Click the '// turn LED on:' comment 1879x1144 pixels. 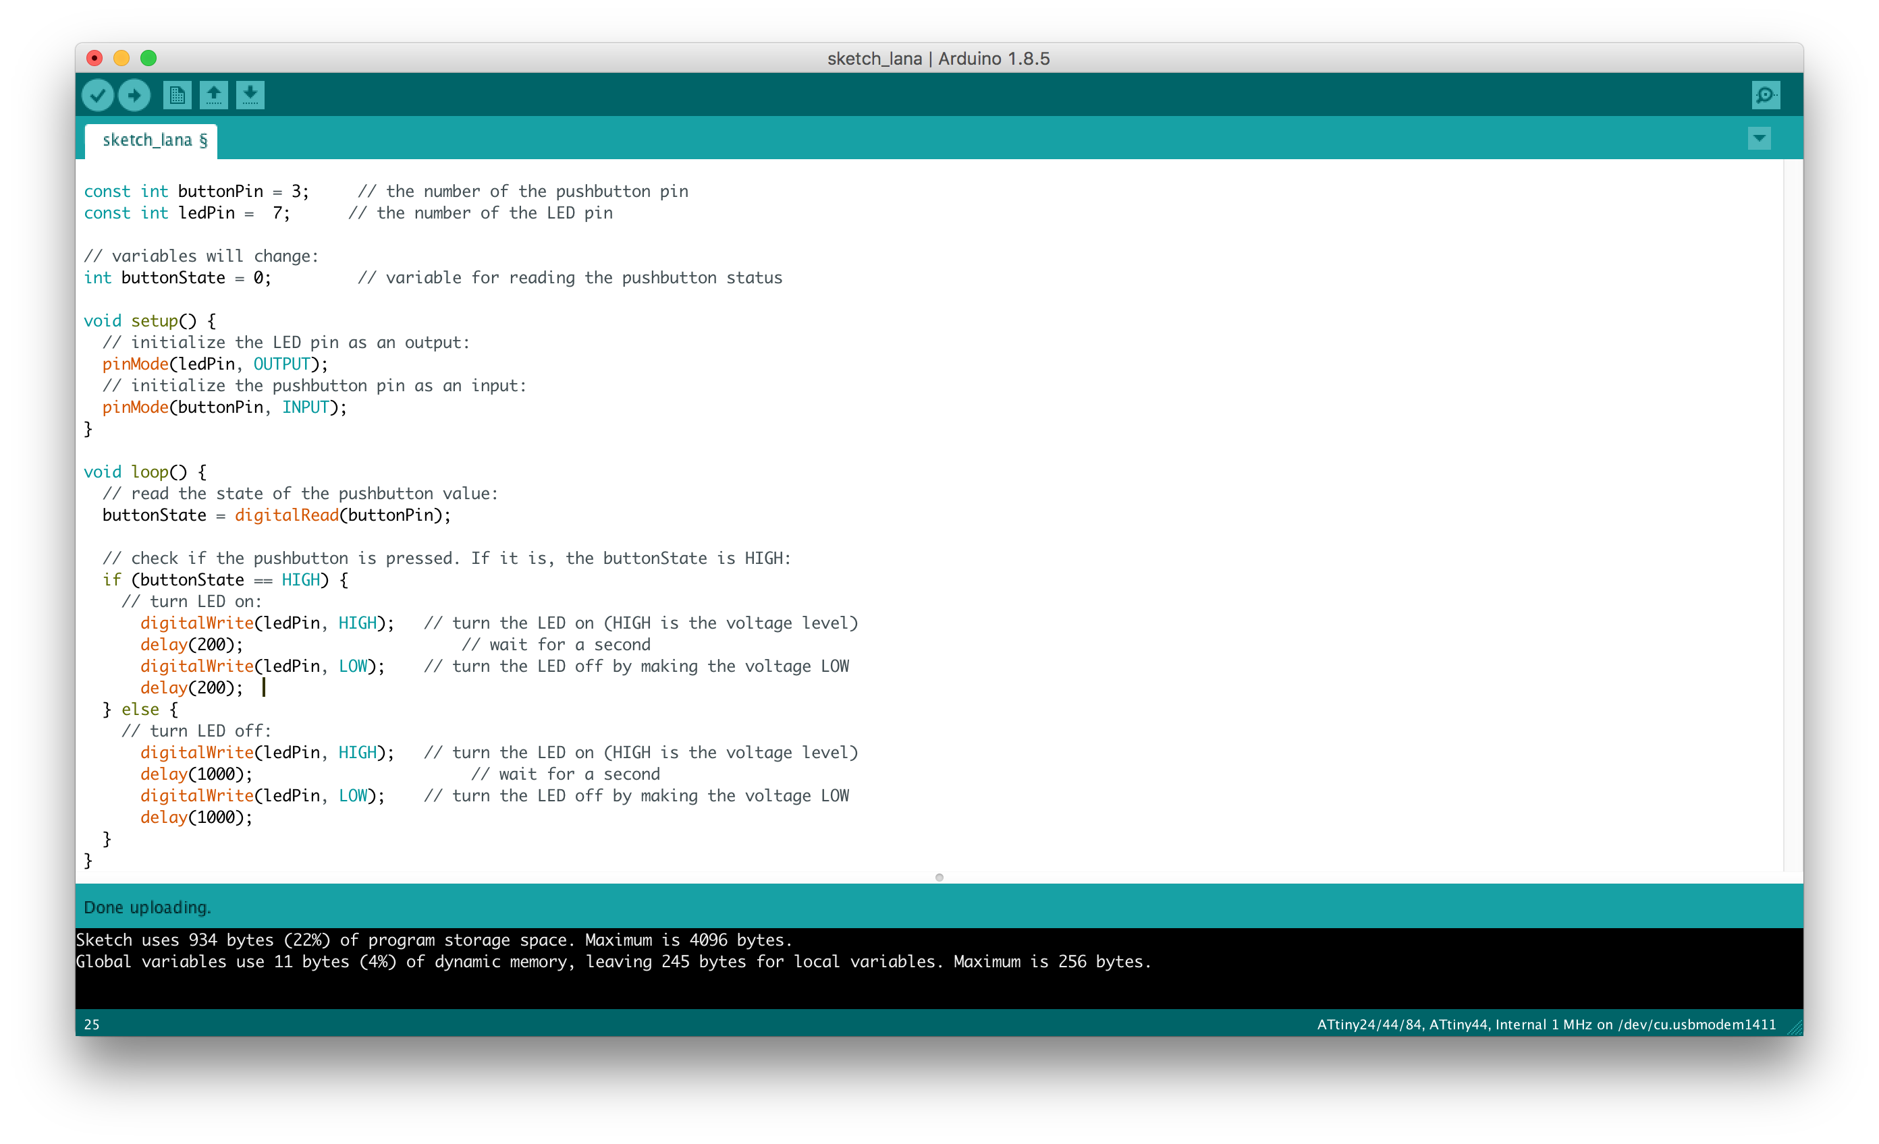coord(192,602)
